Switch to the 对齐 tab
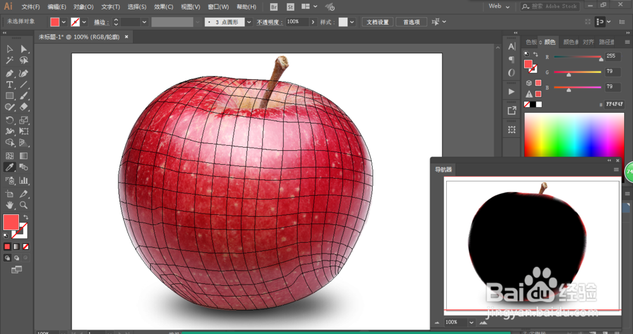This screenshot has height=334, width=633. tap(588, 42)
